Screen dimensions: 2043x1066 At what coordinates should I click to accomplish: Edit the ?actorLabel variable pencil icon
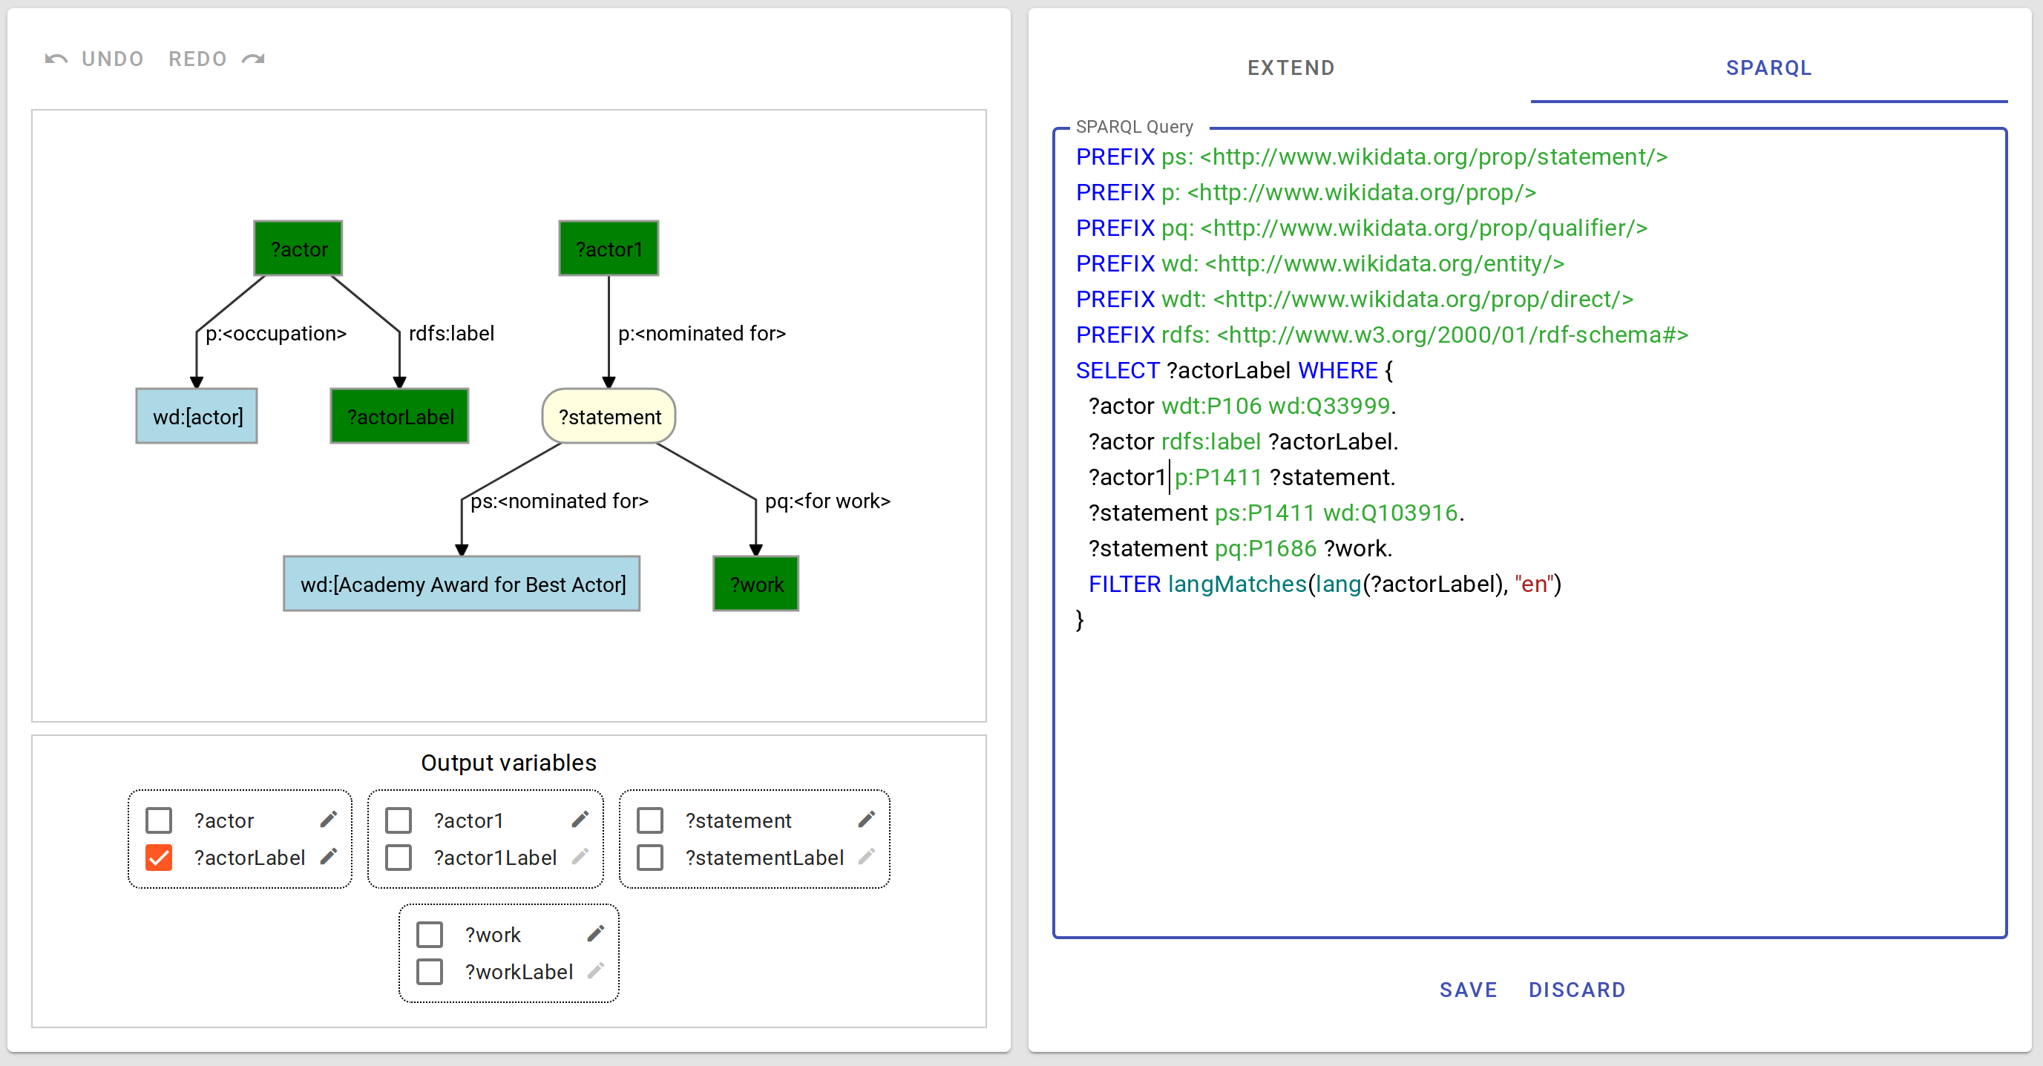(x=328, y=857)
